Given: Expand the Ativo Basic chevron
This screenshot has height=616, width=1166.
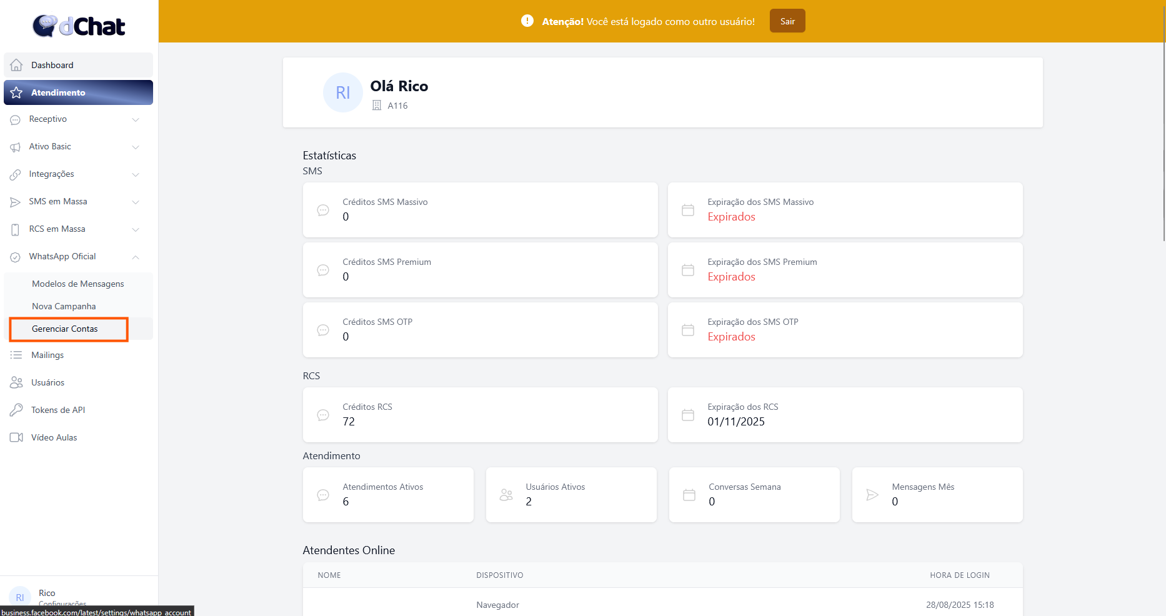Looking at the screenshot, I should (x=136, y=147).
